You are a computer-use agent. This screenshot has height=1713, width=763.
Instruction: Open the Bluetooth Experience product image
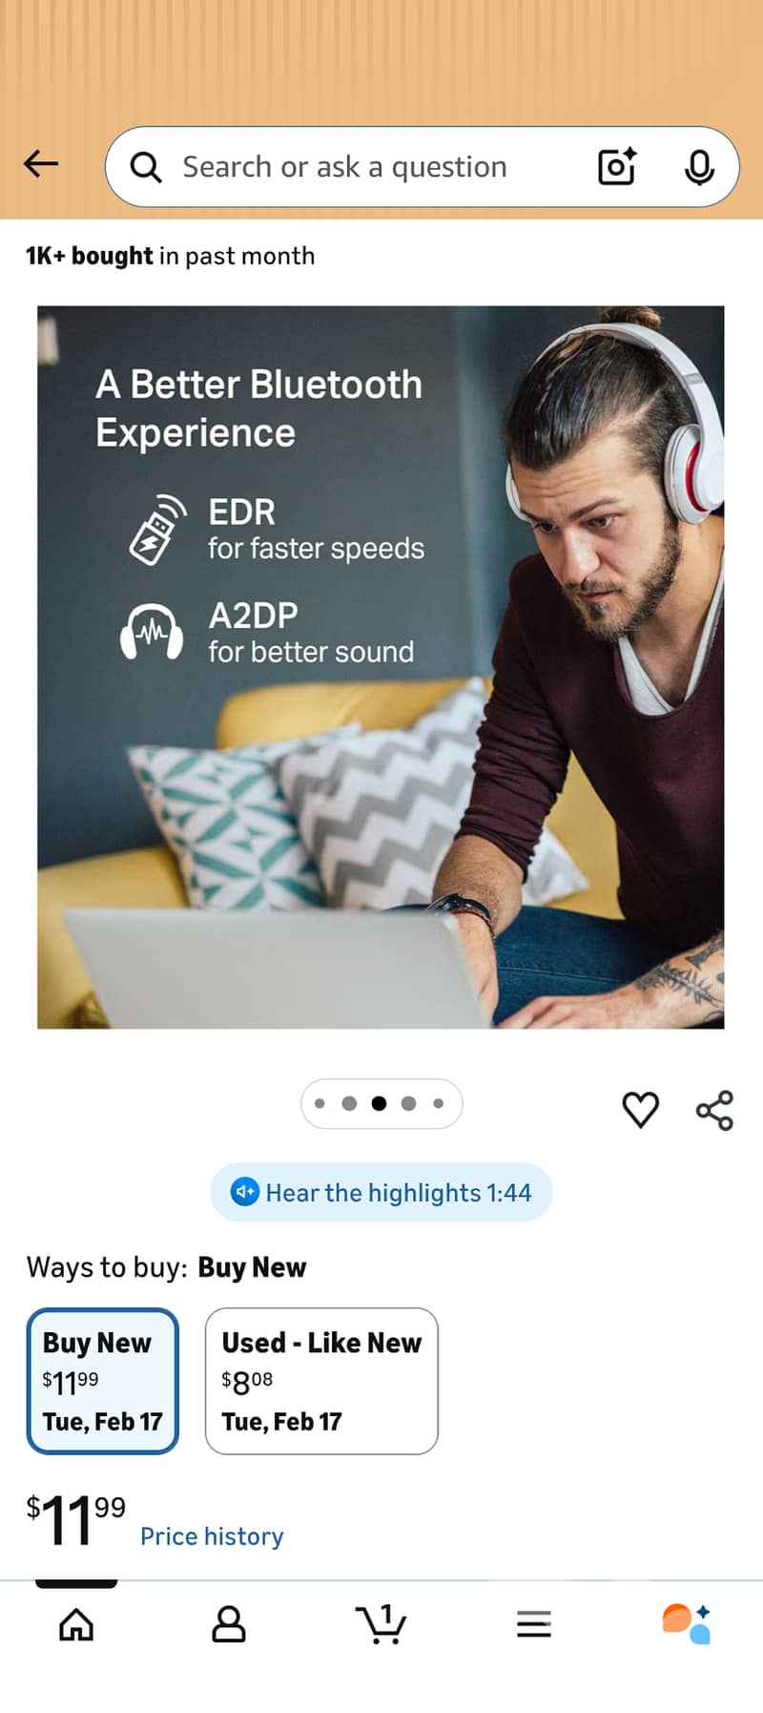pyautogui.click(x=381, y=667)
